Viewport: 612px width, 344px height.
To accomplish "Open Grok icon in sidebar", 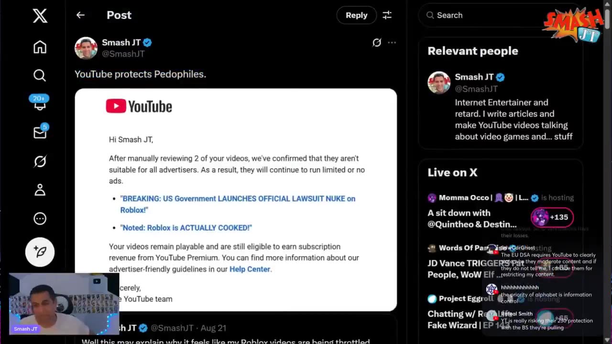I will tap(40, 161).
